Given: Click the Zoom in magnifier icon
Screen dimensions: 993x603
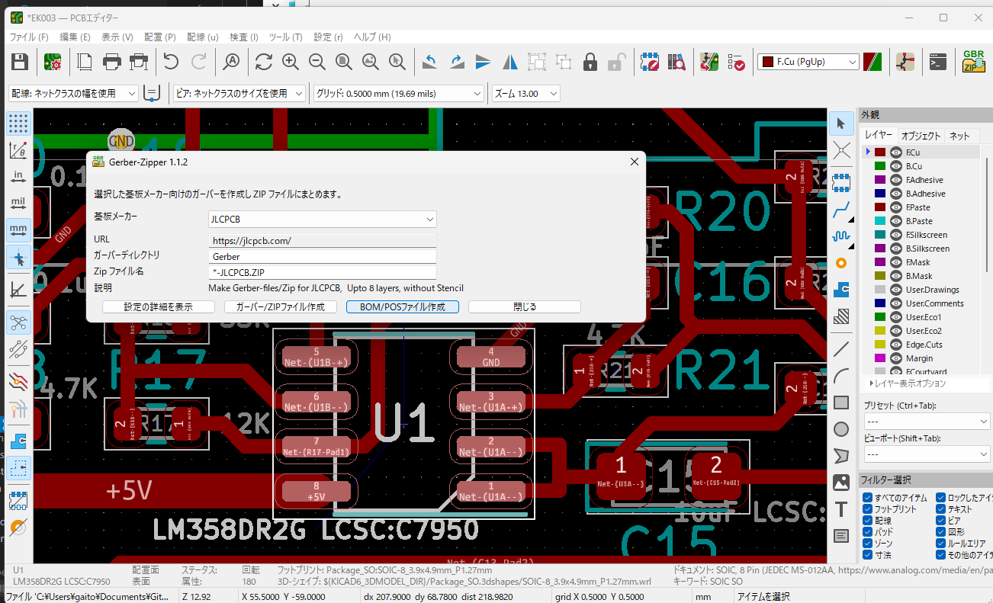Looking at the screenshot, I should point(291,62).
